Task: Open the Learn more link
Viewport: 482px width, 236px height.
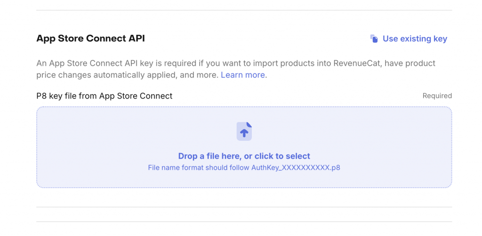Action: [243, 75]
